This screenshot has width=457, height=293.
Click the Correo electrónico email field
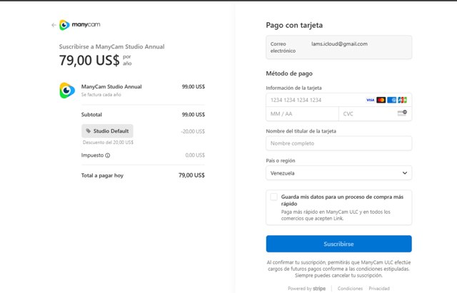338,47
